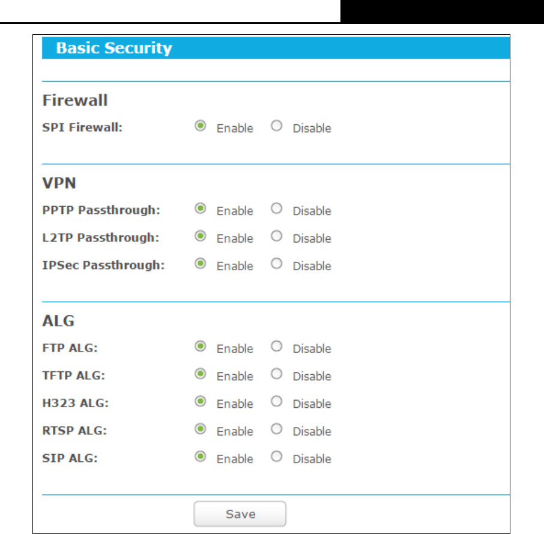
Task: Click the Save button
Action: [240, 514]
